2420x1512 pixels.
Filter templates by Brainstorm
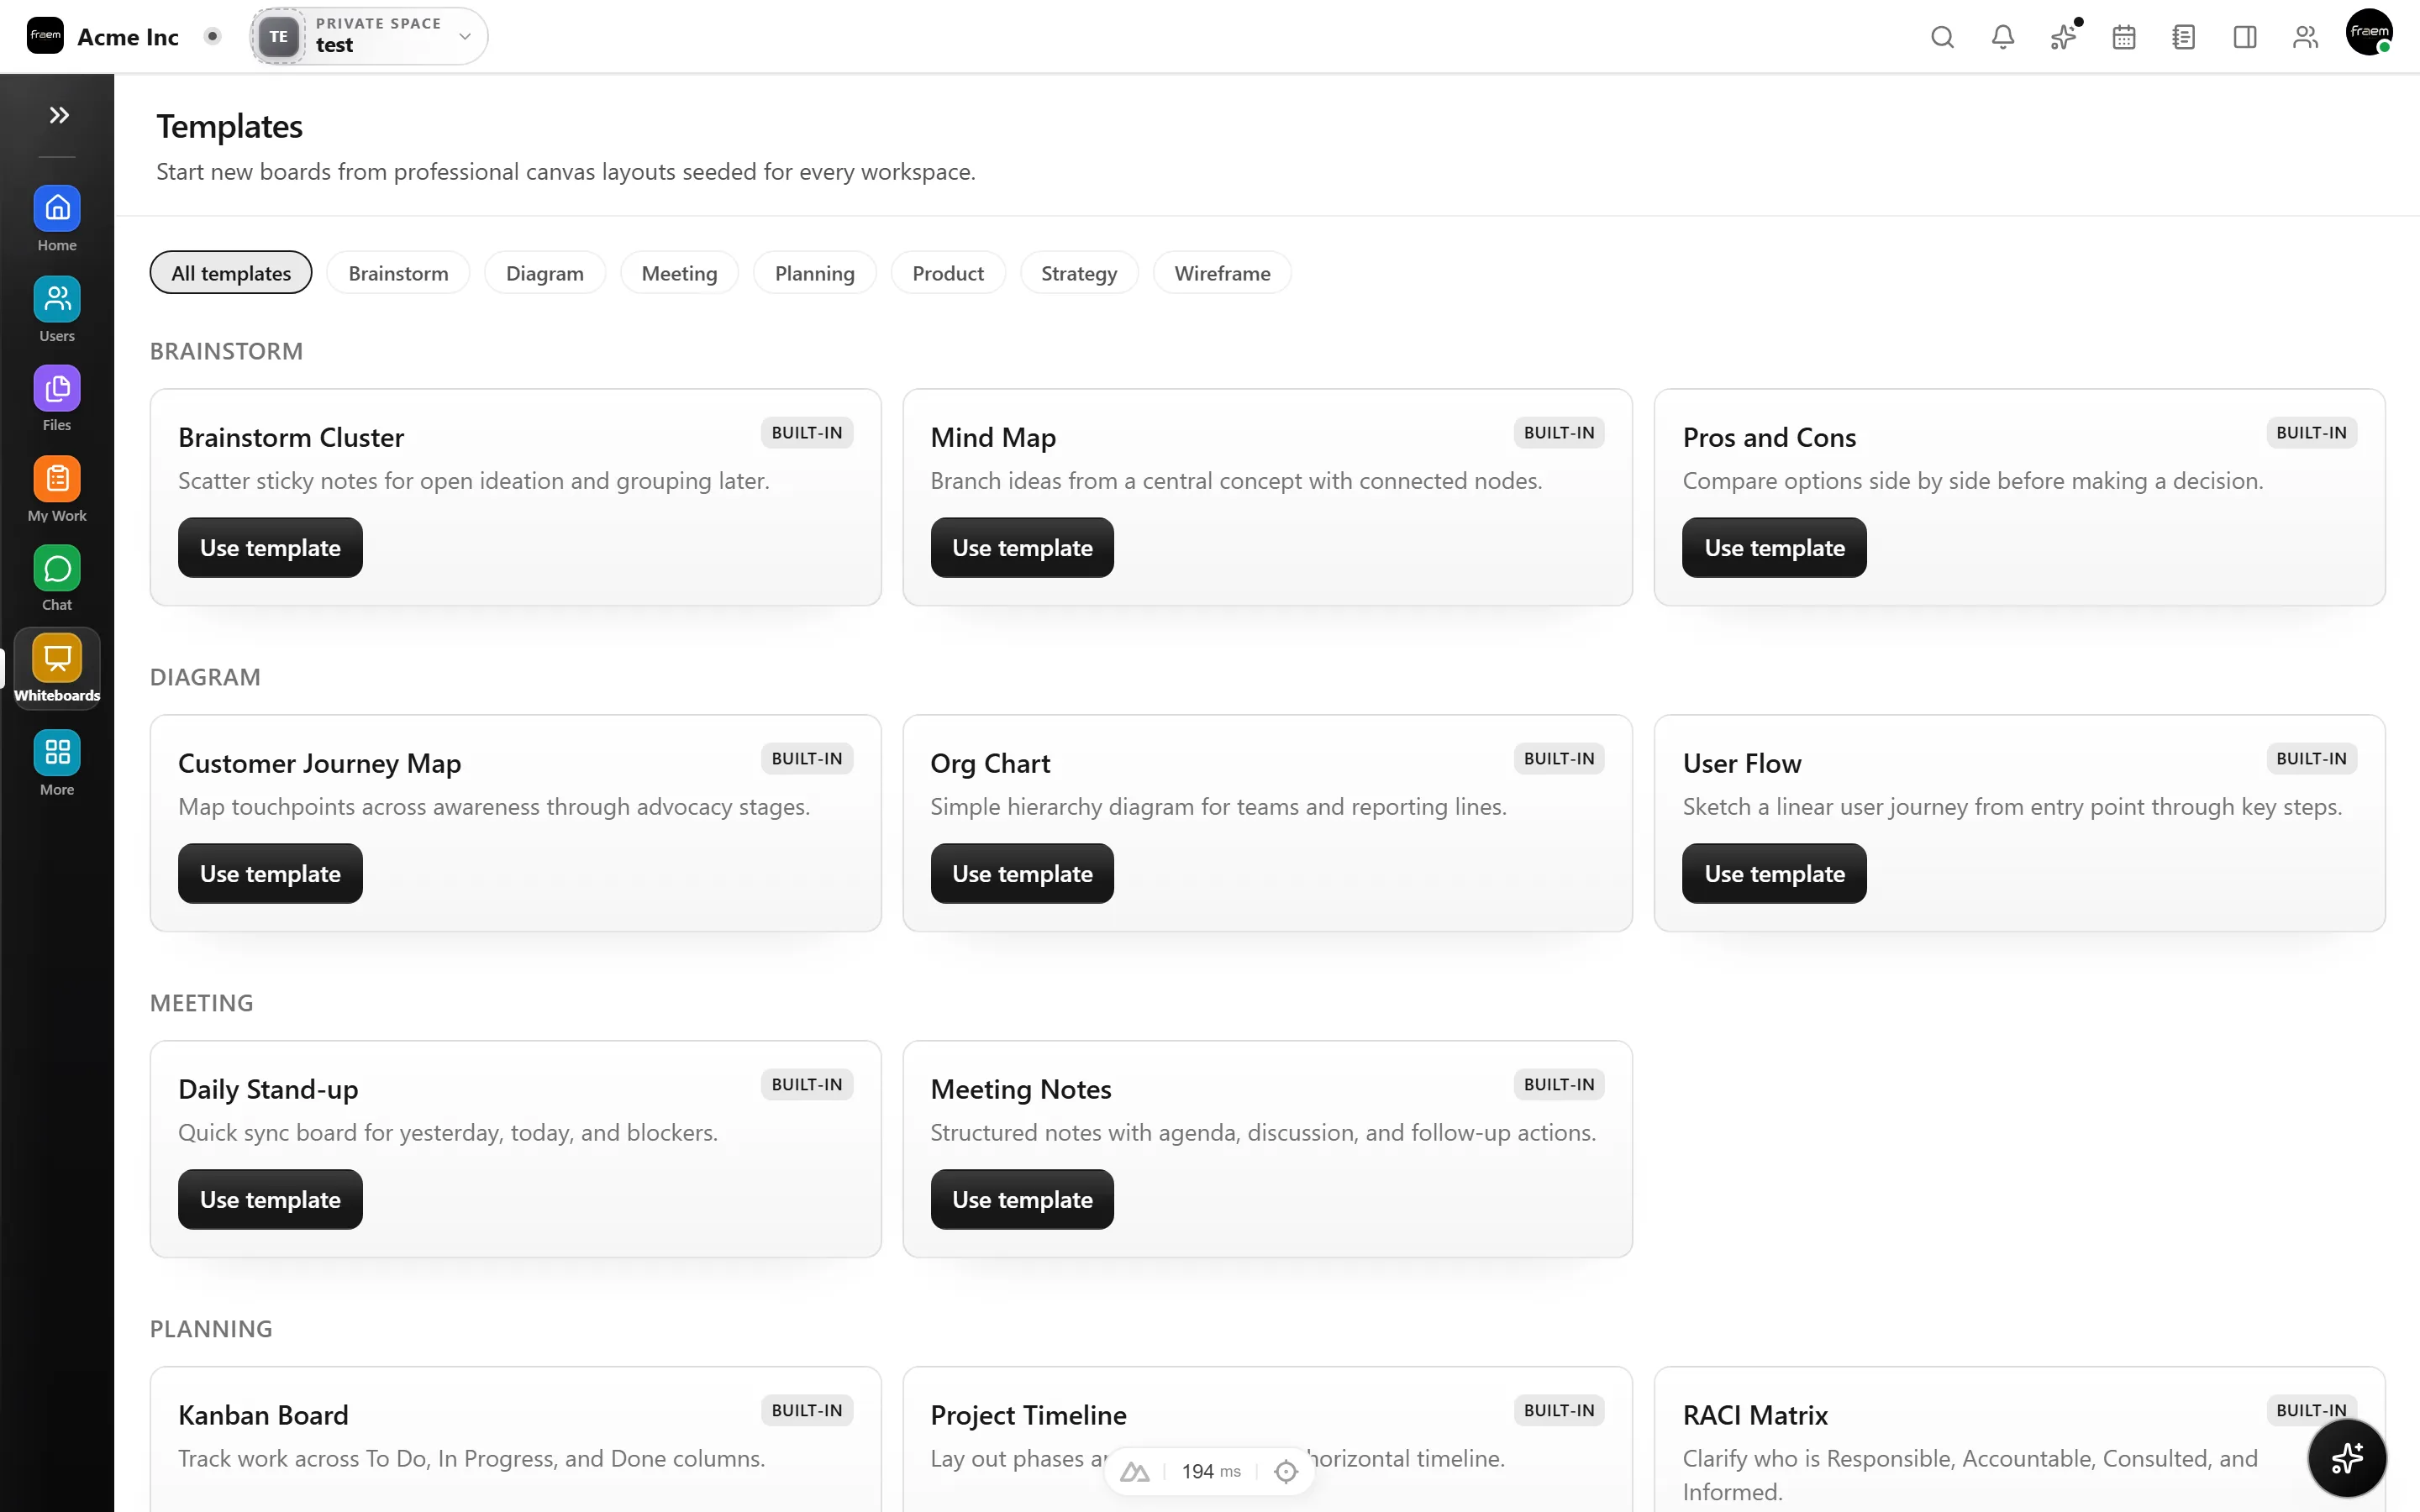(398, 273)
